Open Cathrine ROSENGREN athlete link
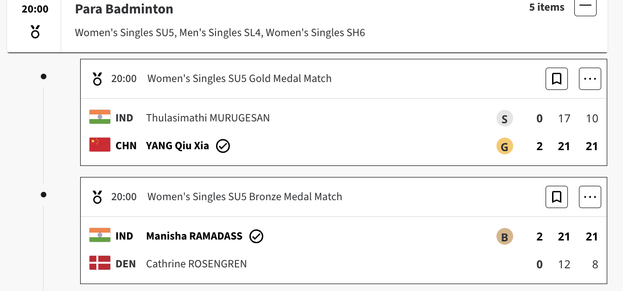Image resolution: width=623 pixels, height=291 pixels. pos(196,264)
